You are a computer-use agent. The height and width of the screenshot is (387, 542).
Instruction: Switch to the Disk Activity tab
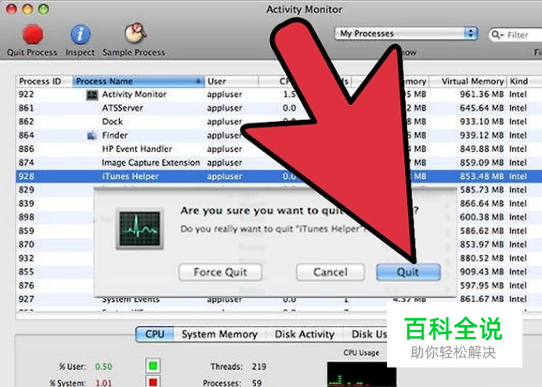(305, 335)
